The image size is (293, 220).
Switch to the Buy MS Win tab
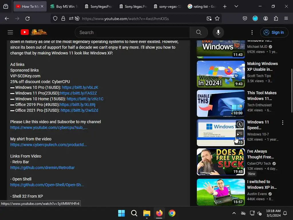point(64,6)
